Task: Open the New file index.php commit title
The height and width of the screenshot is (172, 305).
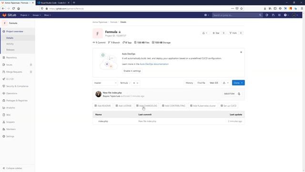Action: [112, 93]
